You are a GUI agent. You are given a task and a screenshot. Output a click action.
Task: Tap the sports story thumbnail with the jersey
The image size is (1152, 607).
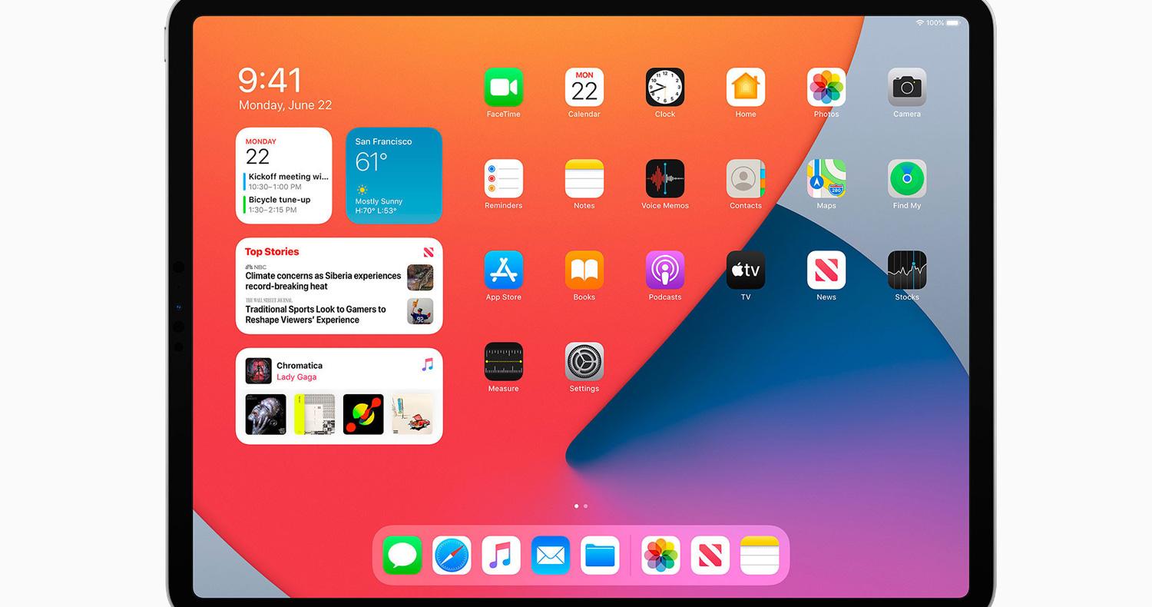tap(420, 311)
